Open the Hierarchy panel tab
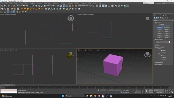174x98 pixels. (160, 15)
